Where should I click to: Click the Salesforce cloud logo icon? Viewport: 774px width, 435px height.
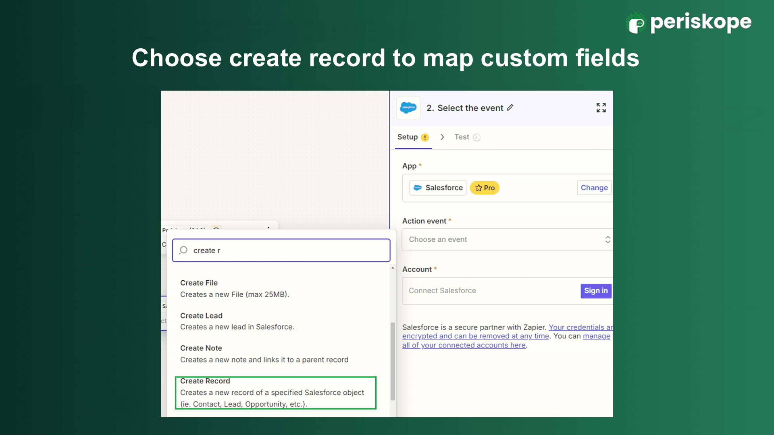408,108
